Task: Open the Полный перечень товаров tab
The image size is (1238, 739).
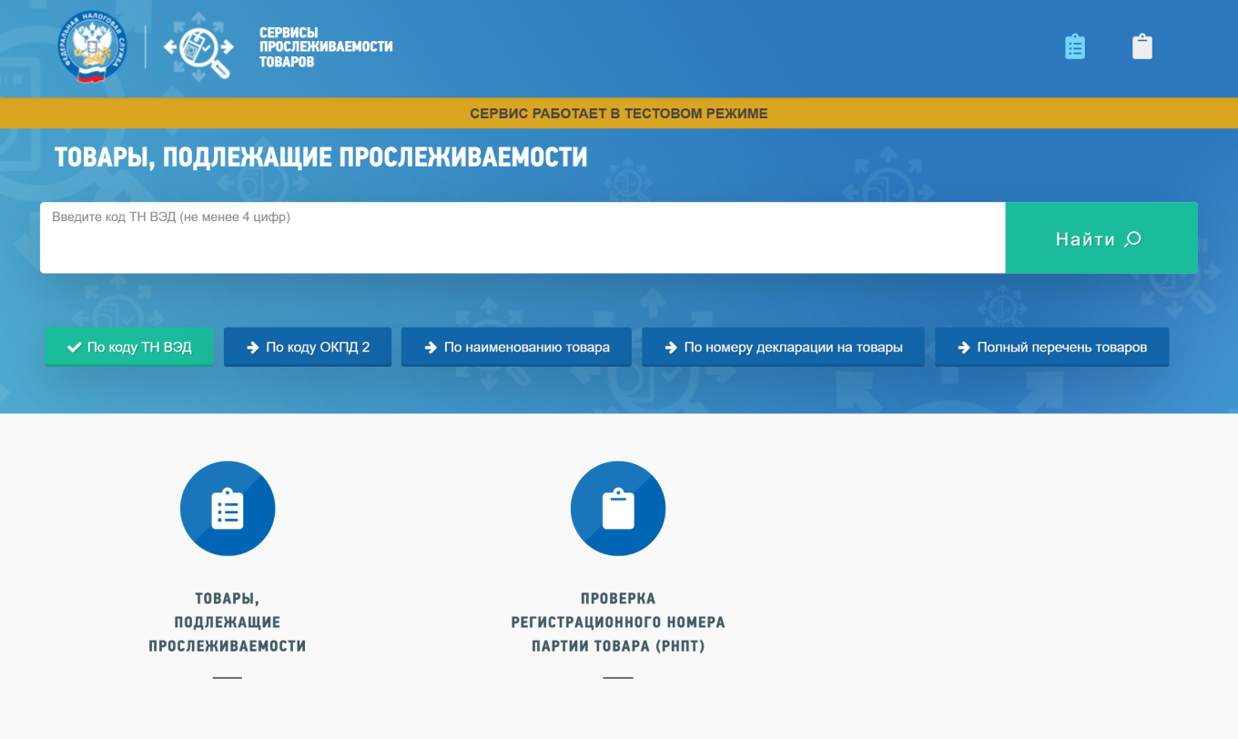Action: [1051, 347]
